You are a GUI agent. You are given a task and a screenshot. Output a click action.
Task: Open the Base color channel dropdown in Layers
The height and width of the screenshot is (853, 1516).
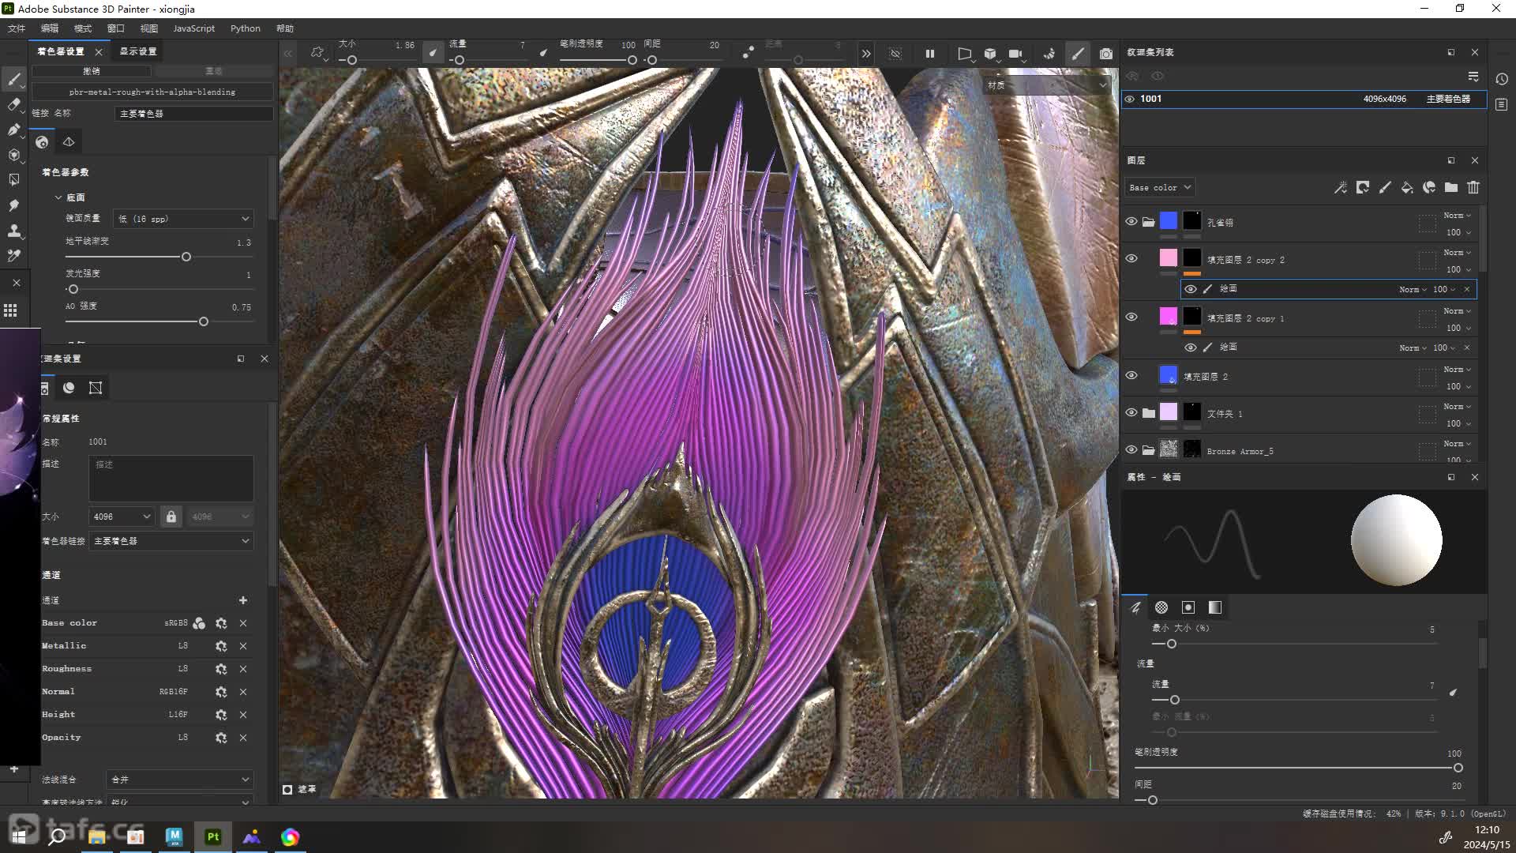point(1160,188)
